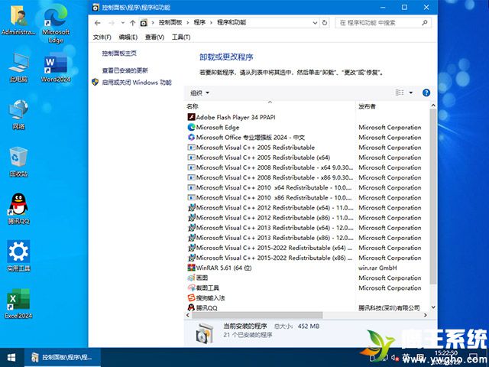Click the search magnifier icon
The height and width of the screenshot is (367, 489).
(x=424, y=22)
